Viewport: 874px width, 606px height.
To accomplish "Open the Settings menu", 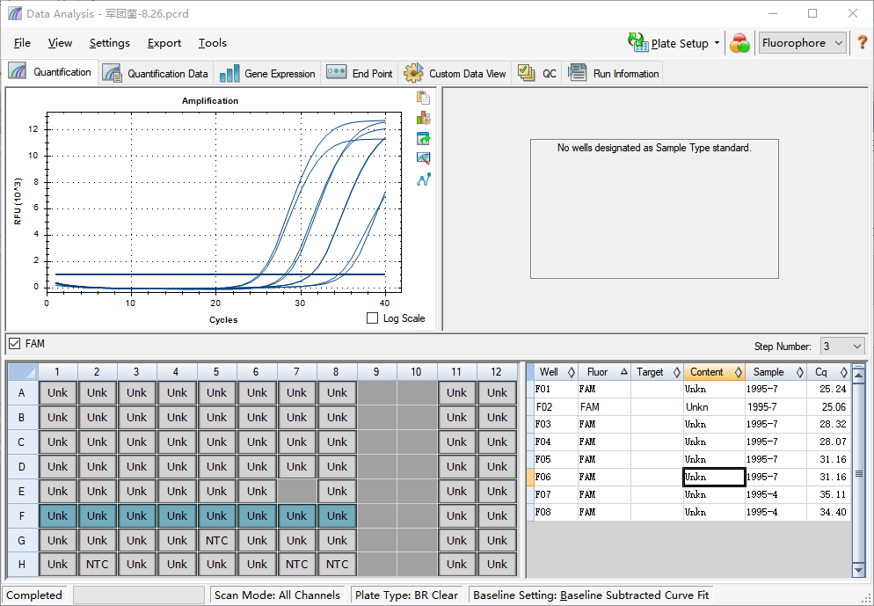I will (109, 43).
